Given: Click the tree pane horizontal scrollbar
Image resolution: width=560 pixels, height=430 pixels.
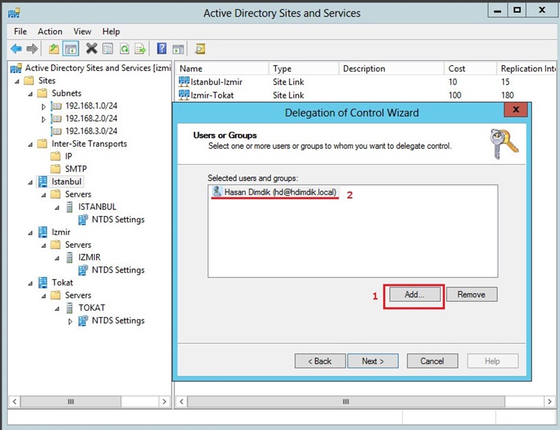Looking at the screenshot, I should tap(71, 402).
